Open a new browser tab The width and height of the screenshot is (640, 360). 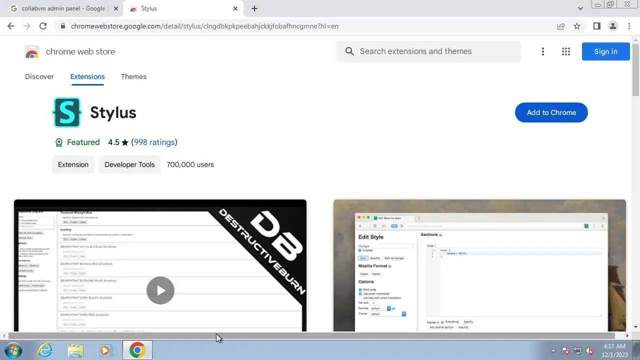pyautogui.click(x=254, y=8)
